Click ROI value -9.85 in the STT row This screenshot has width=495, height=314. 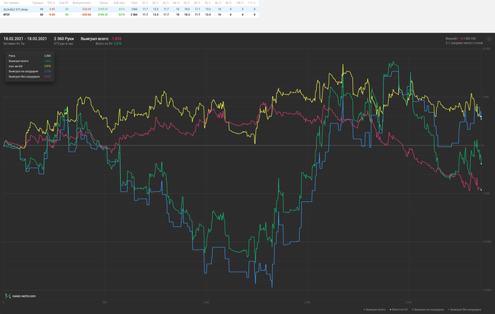tap(52, 9)
